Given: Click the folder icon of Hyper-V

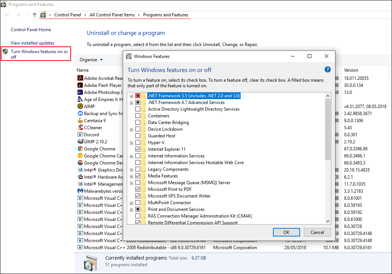Looking at the screenshot, I should (143, 143).
